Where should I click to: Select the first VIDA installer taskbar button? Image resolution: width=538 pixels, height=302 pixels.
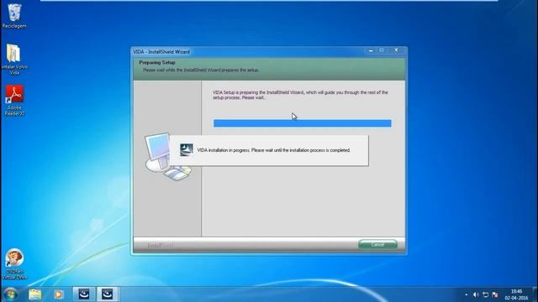84,294
